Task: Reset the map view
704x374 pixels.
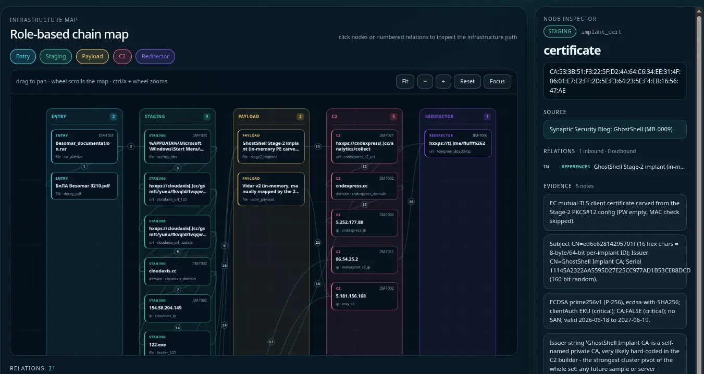Action: [467, 81]
